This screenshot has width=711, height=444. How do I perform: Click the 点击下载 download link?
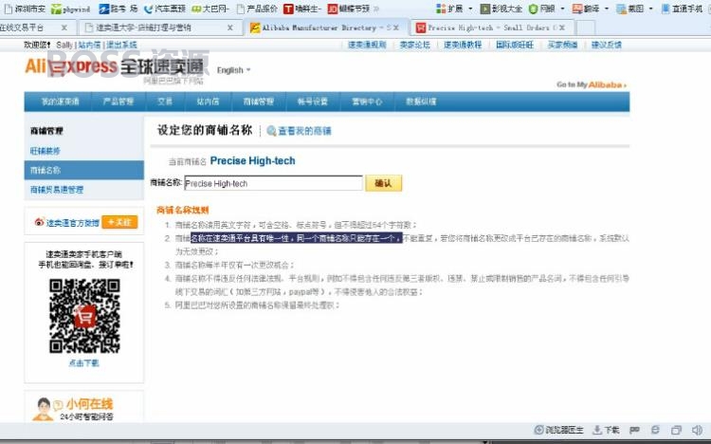(83, 363)
